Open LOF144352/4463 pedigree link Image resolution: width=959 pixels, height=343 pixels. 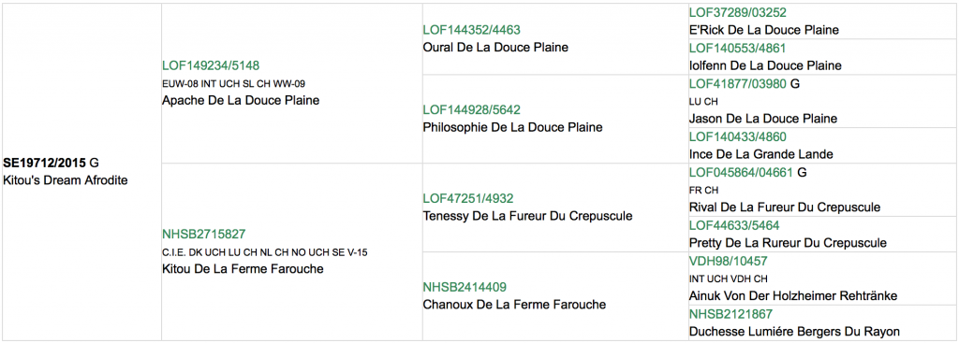tap(467, 31)
